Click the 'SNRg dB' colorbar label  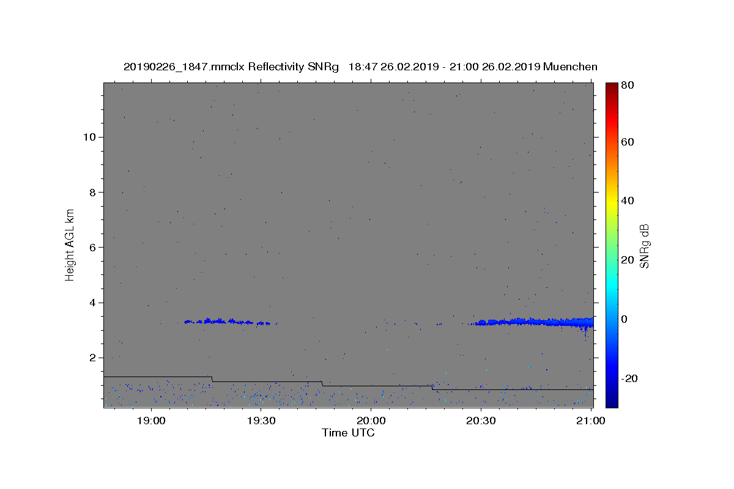pyautogui.click(x=644, y=246)
